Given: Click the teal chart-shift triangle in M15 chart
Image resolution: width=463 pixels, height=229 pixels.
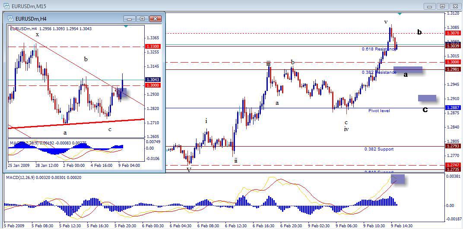Looking at the screenshot, I should tap(400, 14).
